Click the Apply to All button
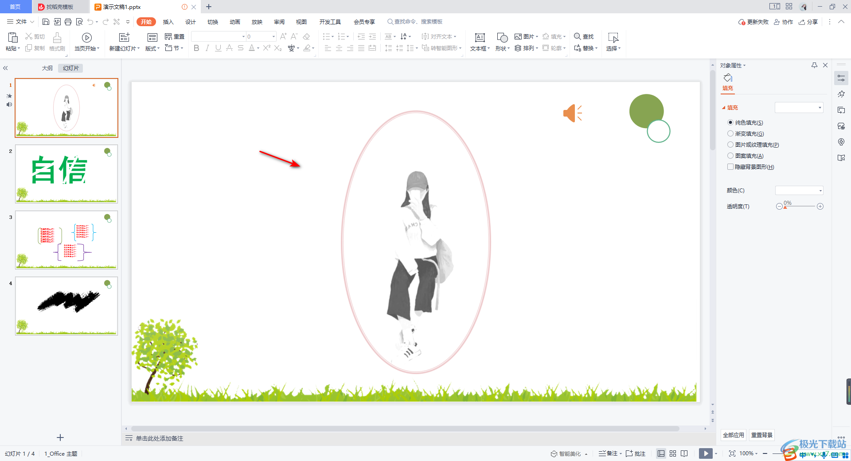851x461 pixels. pyautogui.click(x=734, y=435)
